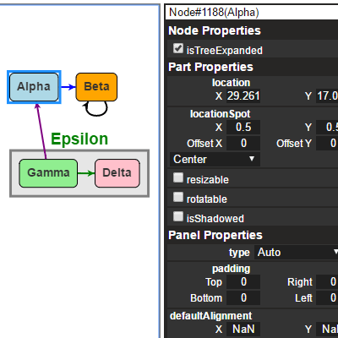Select the orange Beta node
The height and width of the screenshot is (338, 338).
click(96, 87)
